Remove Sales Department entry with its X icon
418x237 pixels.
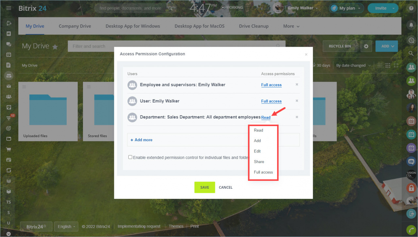coord(297,117)
